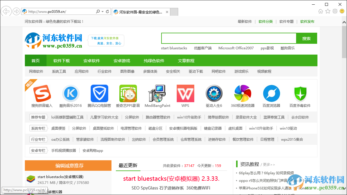
Task: Click the 腾讯QQ电脑管家 shield icon
Action: [x=99, y=93]
